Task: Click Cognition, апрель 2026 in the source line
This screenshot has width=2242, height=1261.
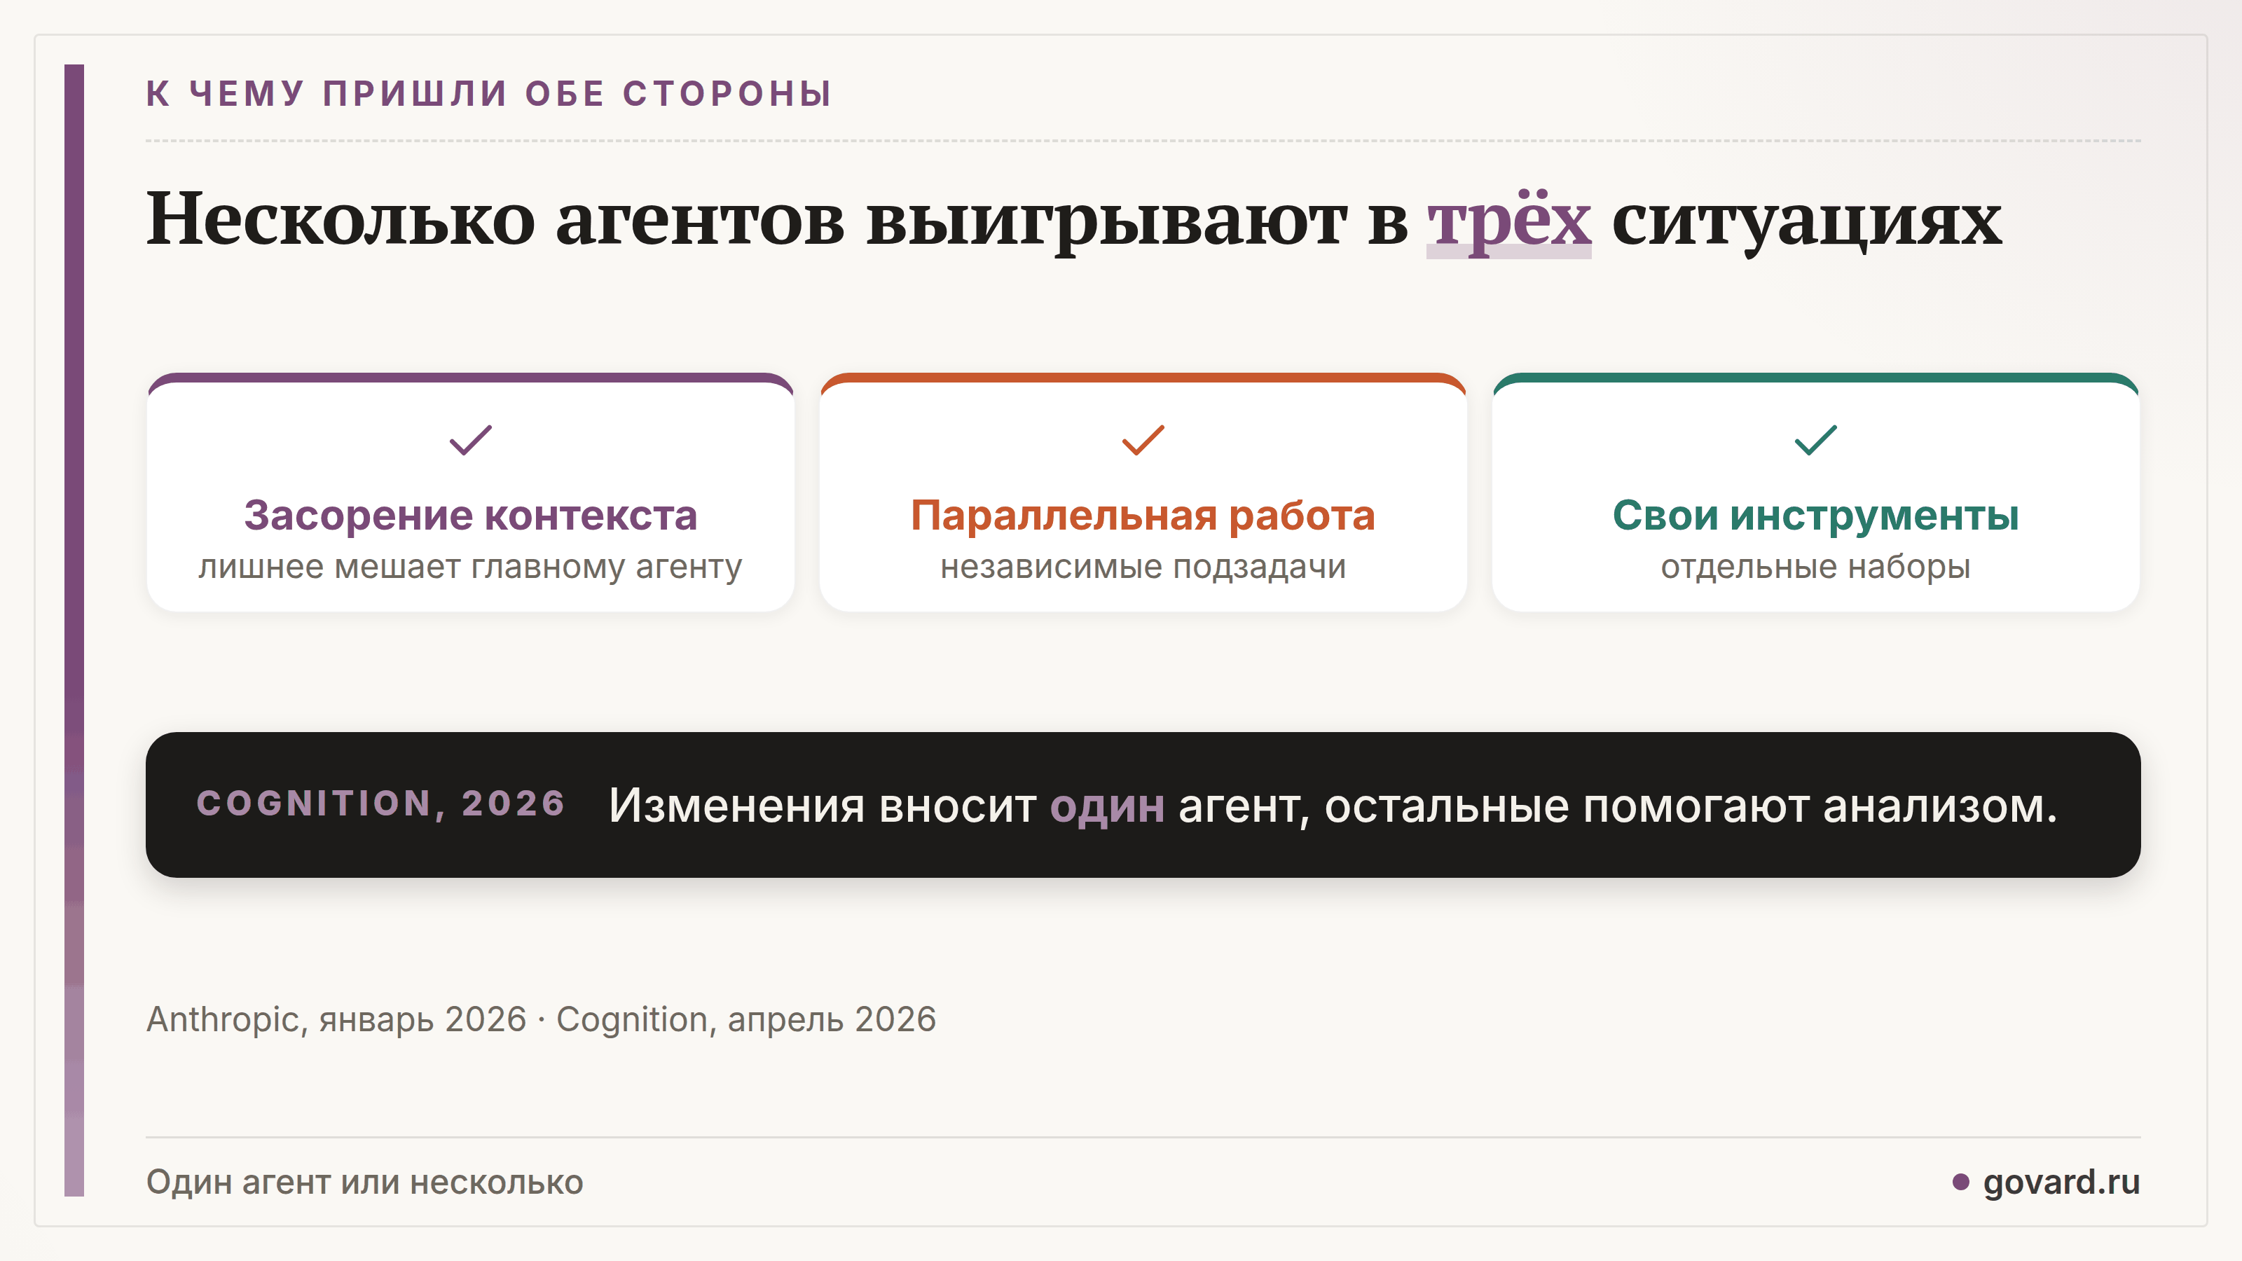Action: point(746,1019)
